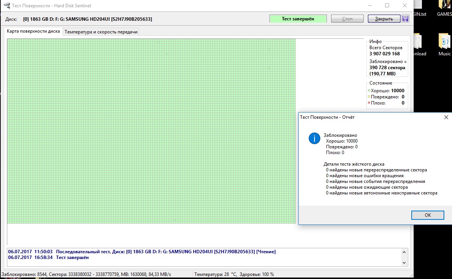This screenshot has width=452, height=279.
Task: Click Плохо: 0 in report dialog
Action: coord(335,153)
